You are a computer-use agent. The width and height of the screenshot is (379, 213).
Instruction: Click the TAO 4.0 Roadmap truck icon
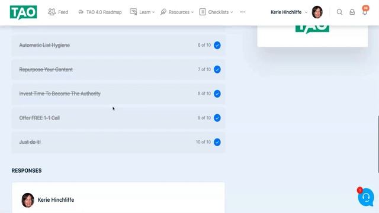[81, 12]
